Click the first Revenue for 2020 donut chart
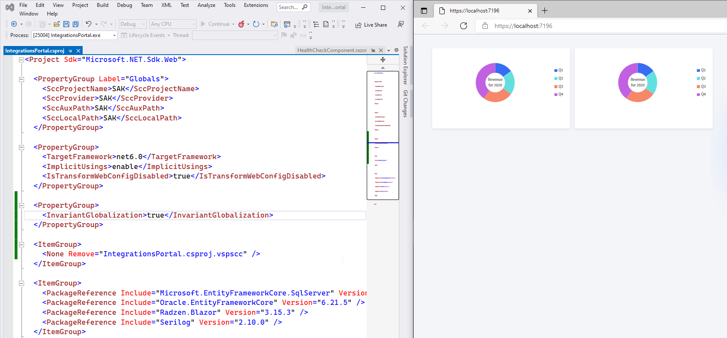The height and width of the screenshot is (338, 727). (x=495, y=83)
